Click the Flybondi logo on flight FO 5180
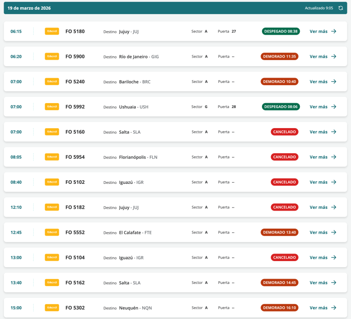 (x=52, y=31)
